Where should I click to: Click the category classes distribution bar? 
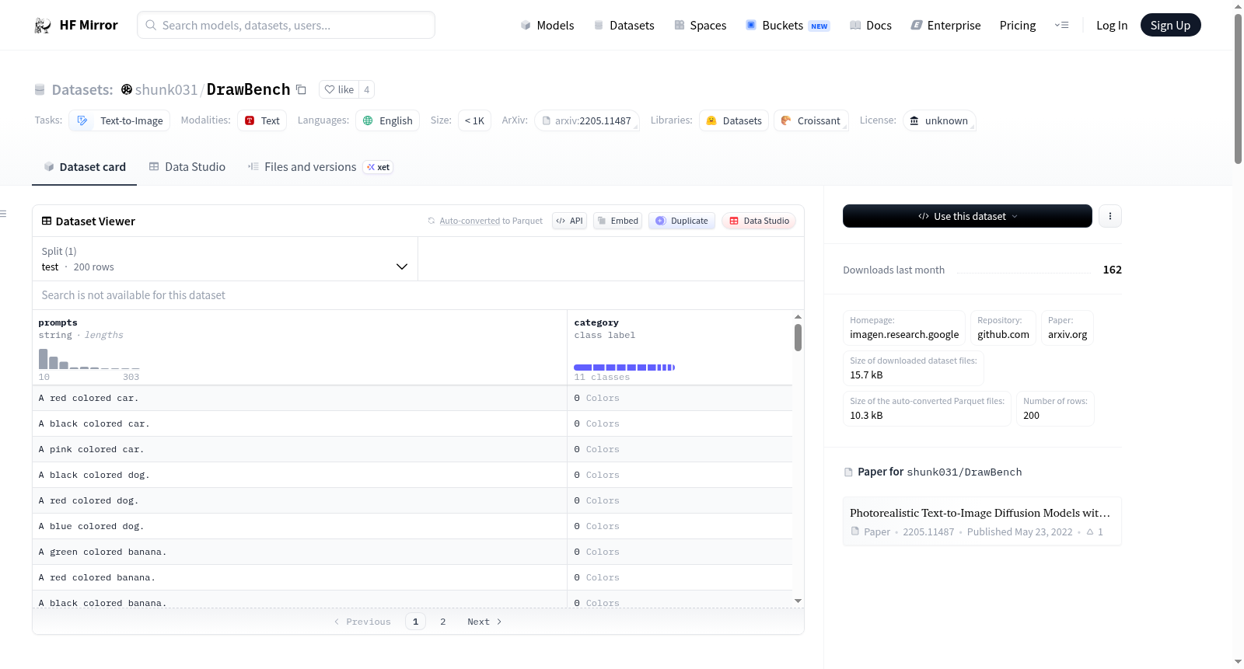click(624, 367)
